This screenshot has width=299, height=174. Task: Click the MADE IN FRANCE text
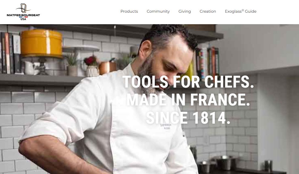click(188, 99)
